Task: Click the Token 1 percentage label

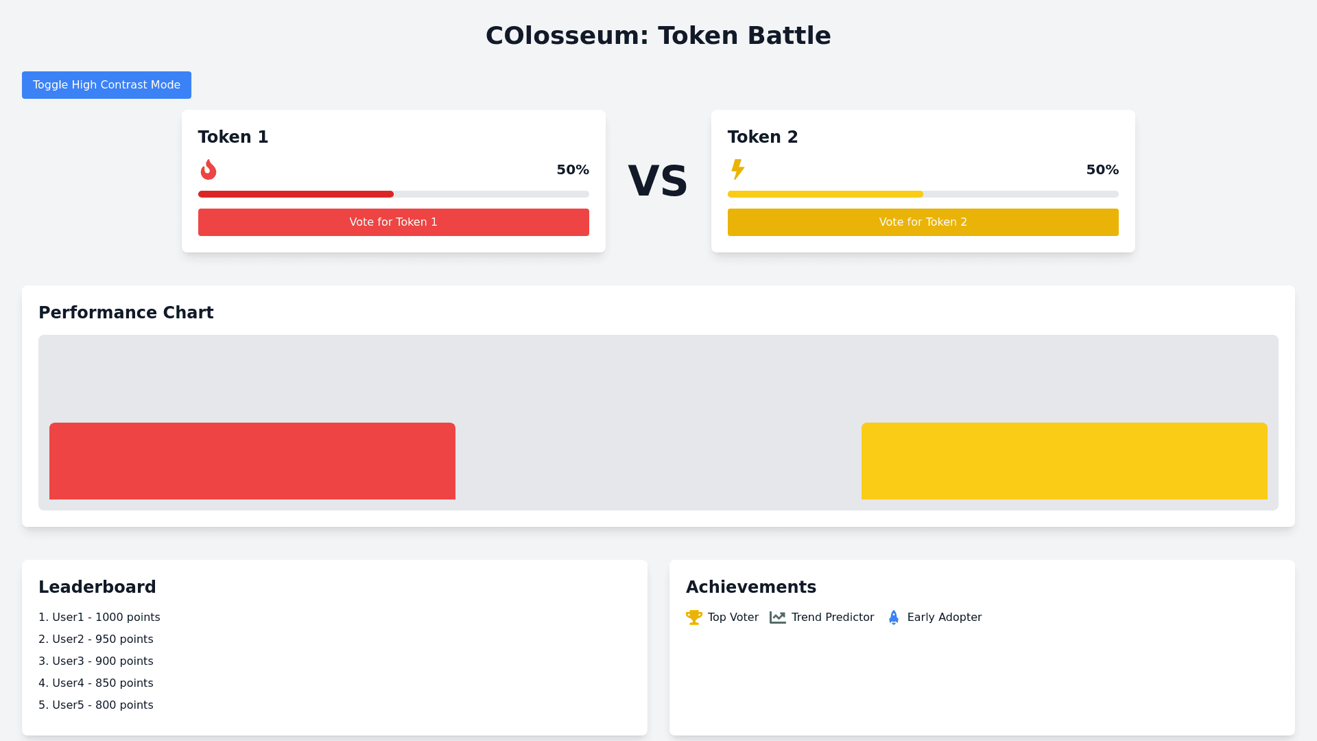Action: [573, 169]
